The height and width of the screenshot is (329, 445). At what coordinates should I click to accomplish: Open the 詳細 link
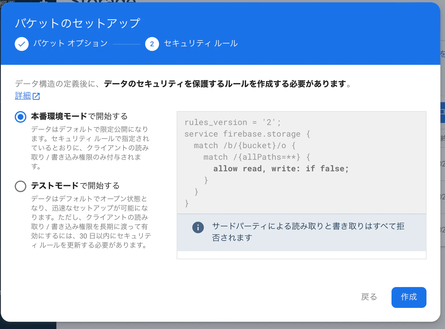click(23, 96)
